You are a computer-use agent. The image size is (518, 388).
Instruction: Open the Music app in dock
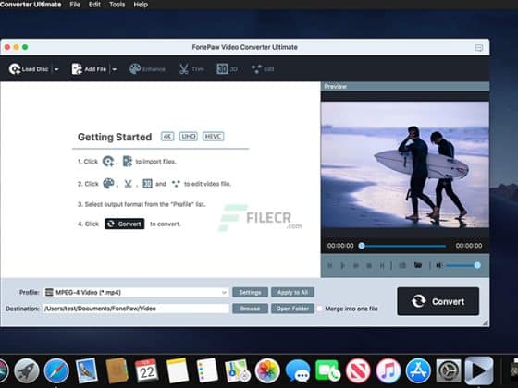point(388,370)
